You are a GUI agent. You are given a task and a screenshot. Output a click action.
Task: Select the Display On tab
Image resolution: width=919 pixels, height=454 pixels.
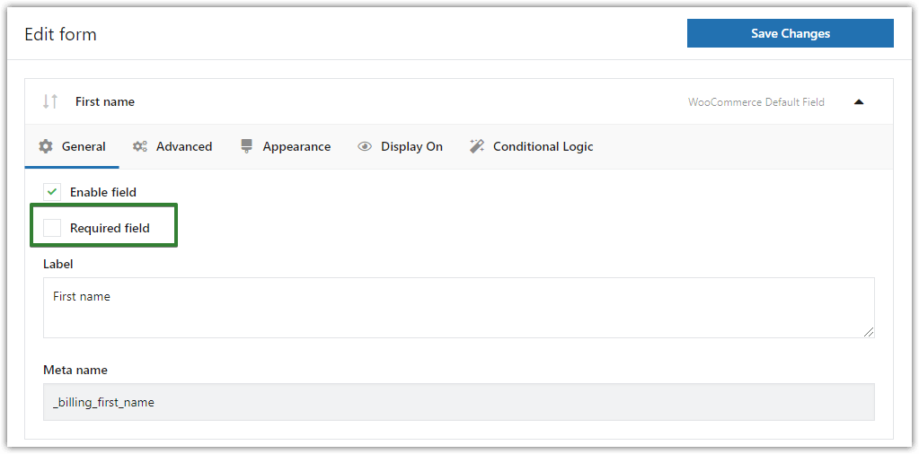(411, 146)
